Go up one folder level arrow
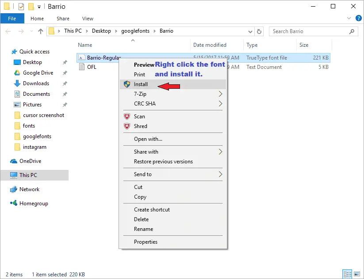364x279 pixels. coord(41,31)
